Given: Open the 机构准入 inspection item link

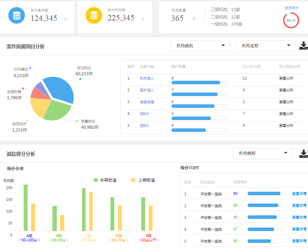Looking at the screenshot, I should (147, 78).
